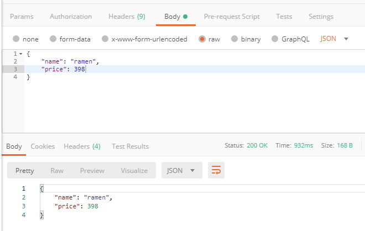Click the closing brace on request line 4

pyautogui.click(x=28, y=77)
